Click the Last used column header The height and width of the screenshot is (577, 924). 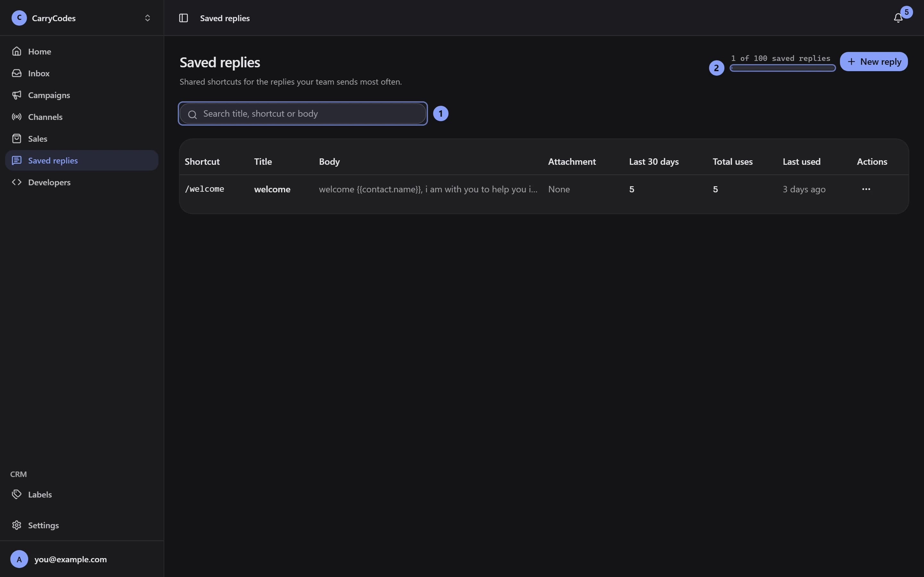[x=801, y=162]
